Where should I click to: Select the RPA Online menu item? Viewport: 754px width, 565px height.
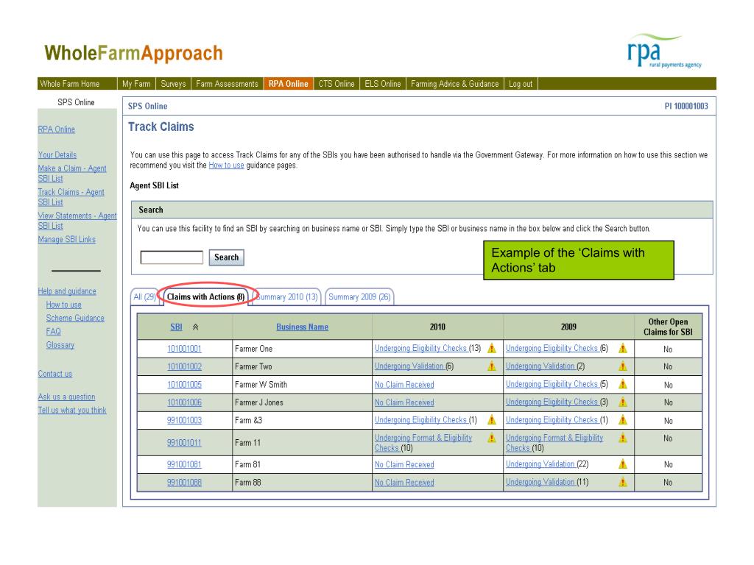288,84
